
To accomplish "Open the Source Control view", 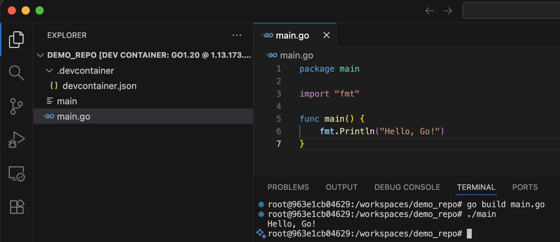I will [x=16, y=106].
